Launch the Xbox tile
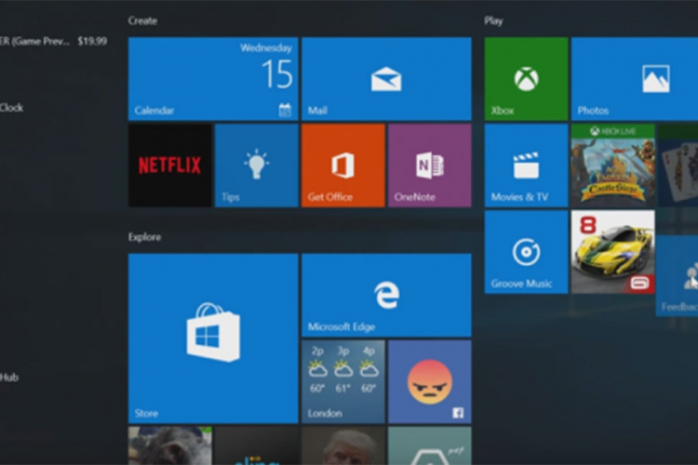The height and width of the screenshot is (465, 698). click(x=526, y=79)
